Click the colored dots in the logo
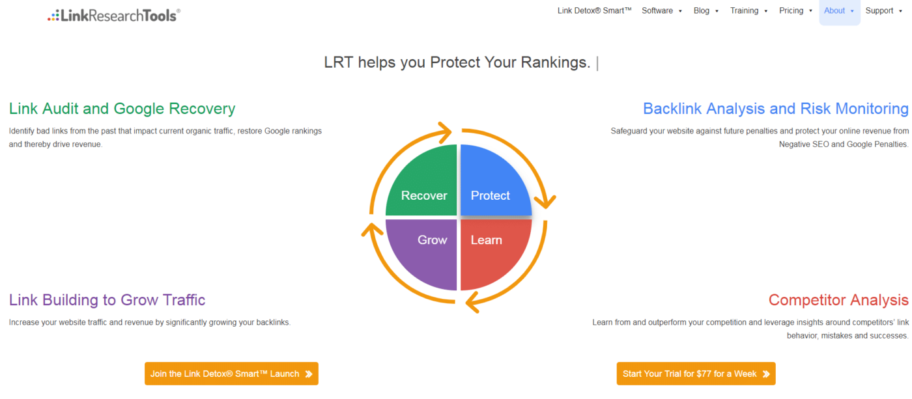 coord(53,16)
